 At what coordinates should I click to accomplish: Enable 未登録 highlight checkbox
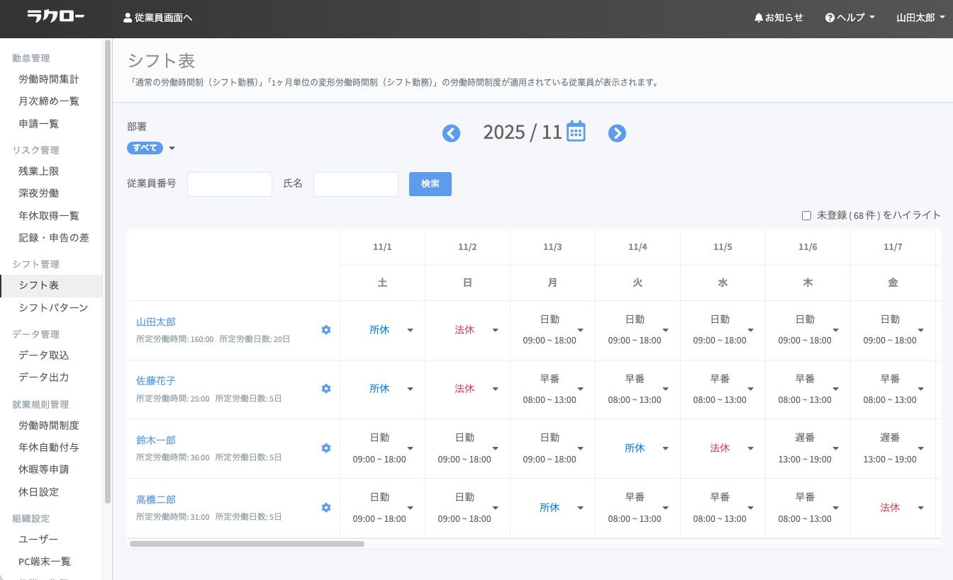[806, 215]
